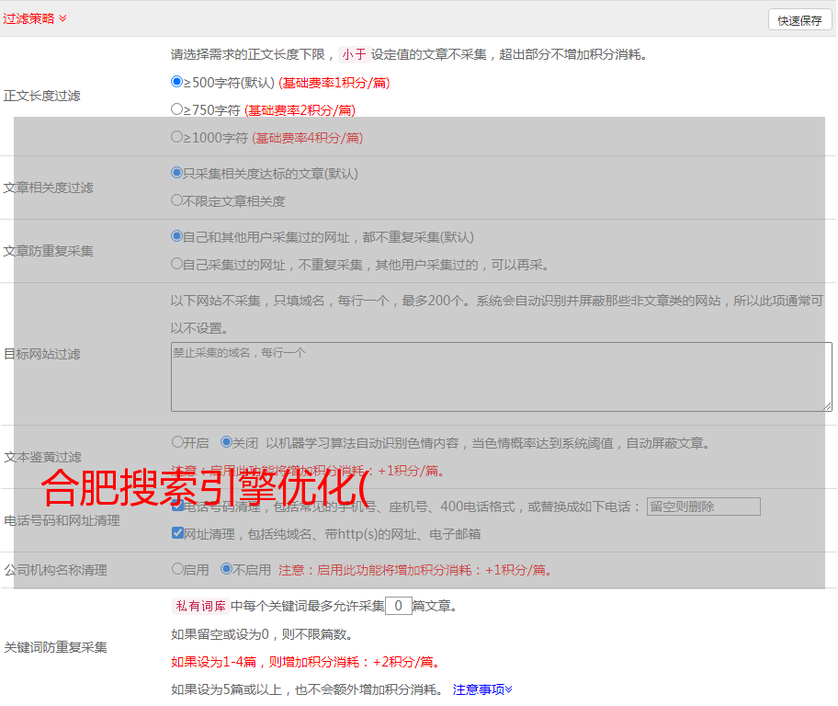Click the 私有词库 tag label

(x=198, y=606)
